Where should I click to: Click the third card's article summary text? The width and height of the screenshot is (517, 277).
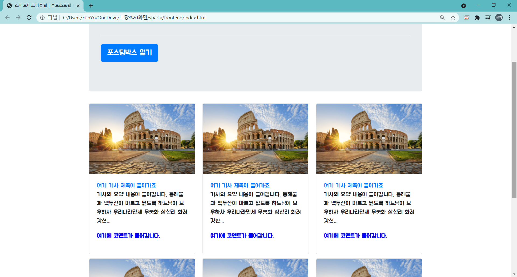pyautogui.click(x=369, y=207)
